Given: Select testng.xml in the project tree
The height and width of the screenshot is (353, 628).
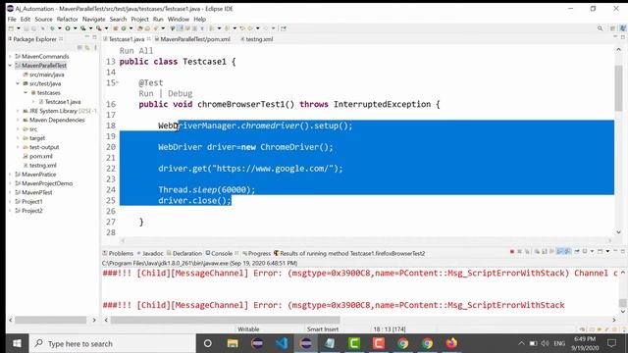Looking at the screenshot, I should (x=43, y=166).
